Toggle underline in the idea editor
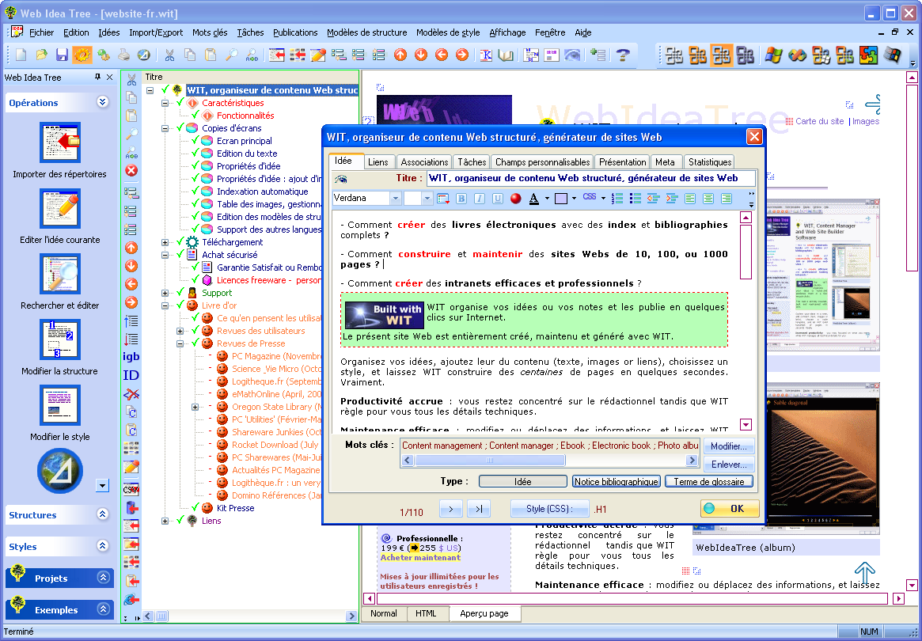The image size is (922, 641). [x=494, y=198]
